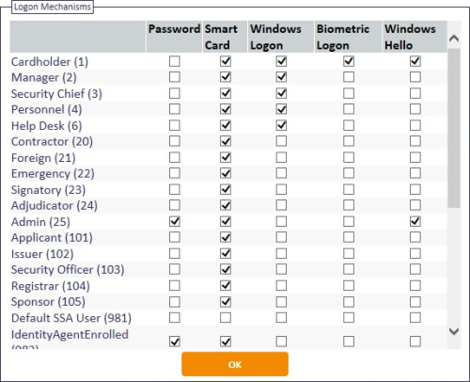This screenshot has width=470, height=382.
Task: Uncheck Windows Hello for Admin (25)
Action: [415, 221]
